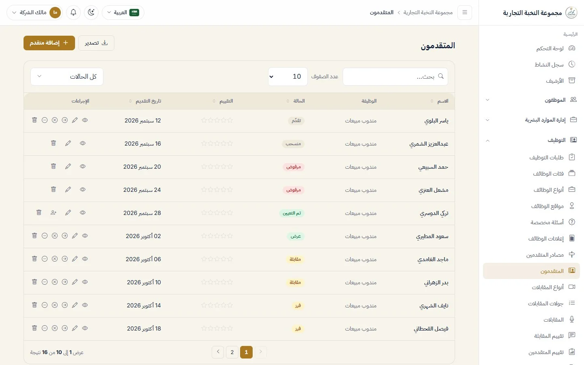Toggle dark mode with the moon icon

91,13
